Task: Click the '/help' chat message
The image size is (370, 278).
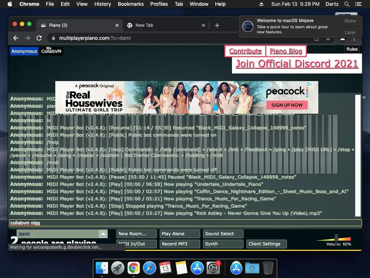Action: coord(53,142)
